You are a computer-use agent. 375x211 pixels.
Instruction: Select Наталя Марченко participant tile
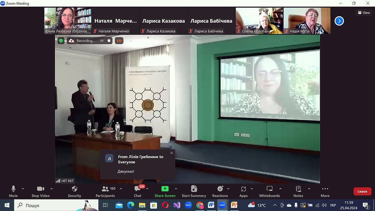pos(116,21)
